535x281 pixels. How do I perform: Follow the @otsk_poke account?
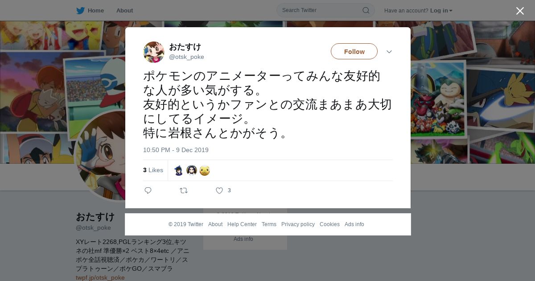tap(354, 51)
